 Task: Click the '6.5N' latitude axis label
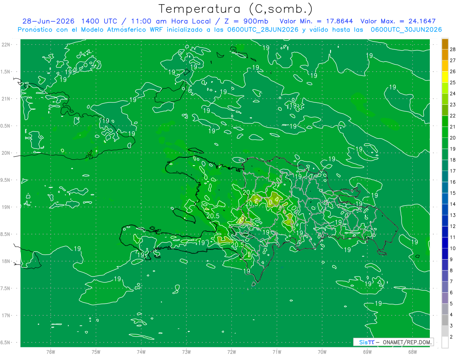6,342
